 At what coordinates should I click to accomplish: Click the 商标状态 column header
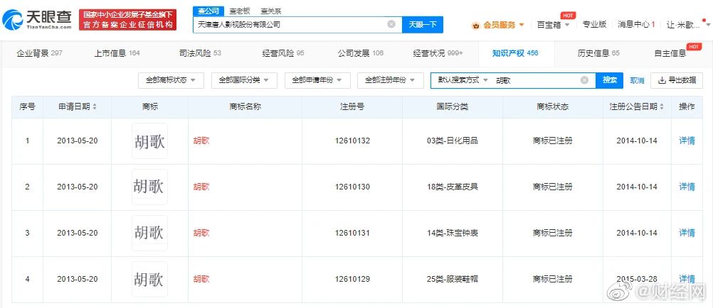(x=552, y=107)
